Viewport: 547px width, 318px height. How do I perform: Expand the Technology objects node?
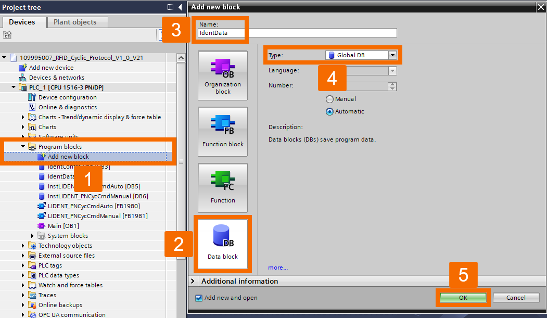[23, 246]
